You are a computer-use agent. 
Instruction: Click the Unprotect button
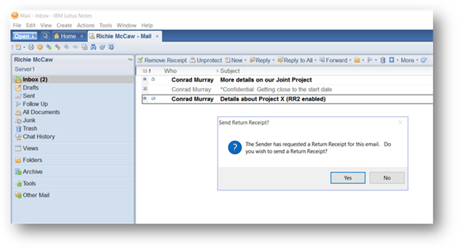tap(206, 60)
